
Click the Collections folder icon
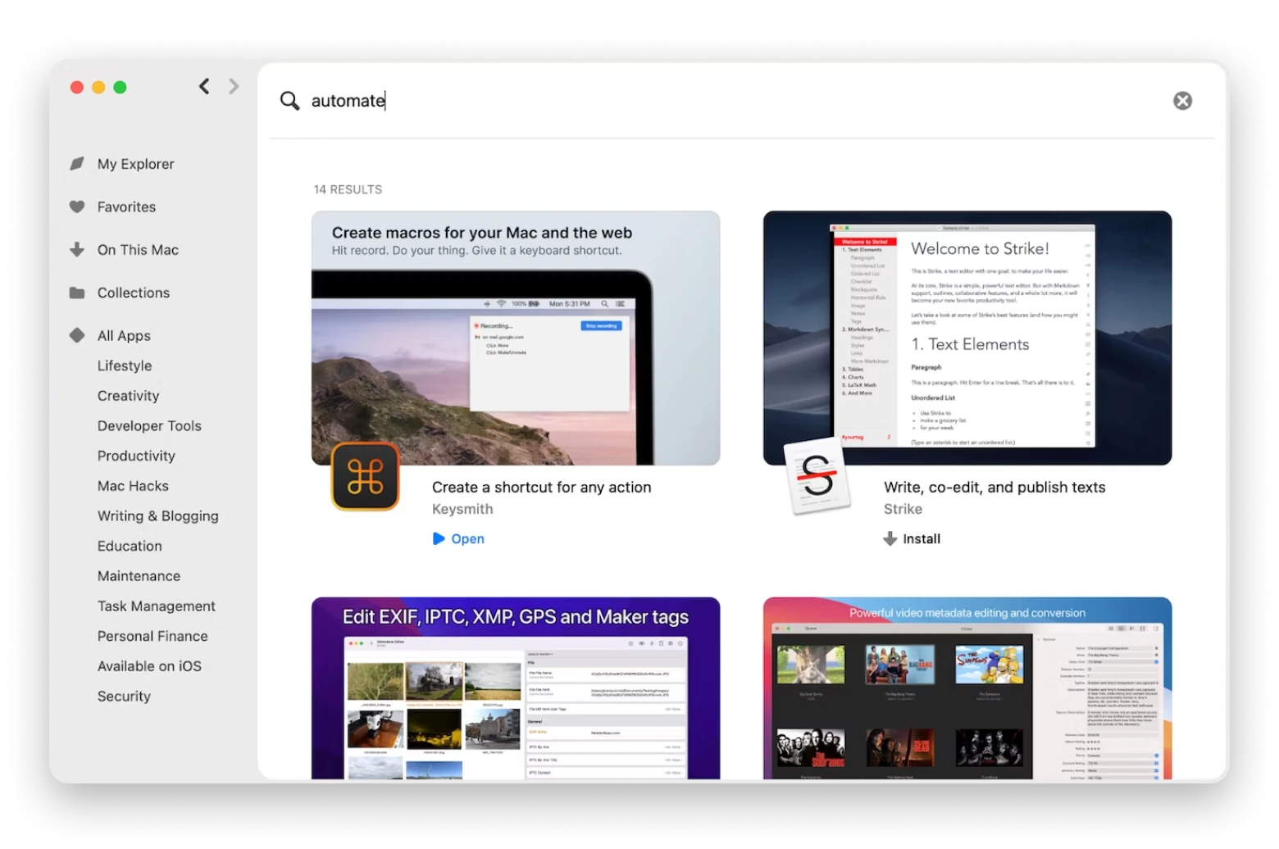pyautogui.click(x=77, y=293)
